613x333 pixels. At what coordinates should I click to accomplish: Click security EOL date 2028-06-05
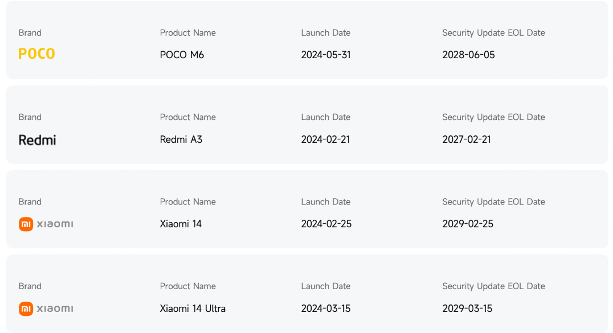[468, 55]
